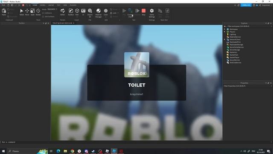Open the Windows Start menu
Screen dimensions: 273x154
(3, 151)
